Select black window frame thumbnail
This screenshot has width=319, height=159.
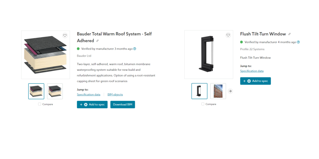(199, 91)
